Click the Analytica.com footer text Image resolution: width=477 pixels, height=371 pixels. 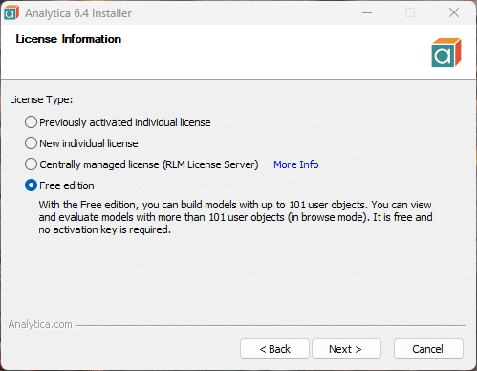tap(40, 324)
